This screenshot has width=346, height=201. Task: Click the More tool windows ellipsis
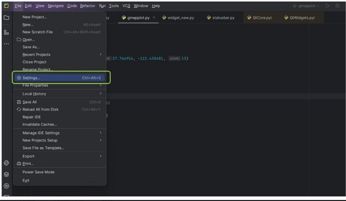coord(6,44)
